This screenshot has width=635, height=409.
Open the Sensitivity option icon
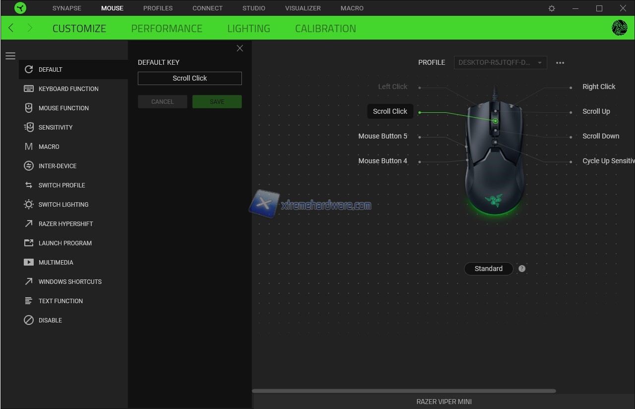click(29, 127)
